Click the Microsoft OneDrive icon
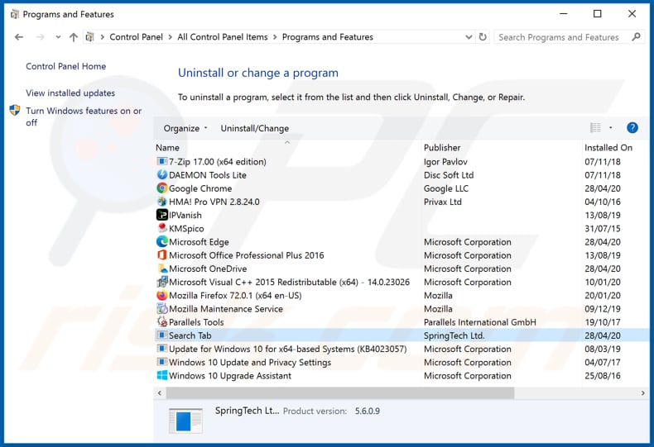 pyautogui.click(x=161, y=268)
